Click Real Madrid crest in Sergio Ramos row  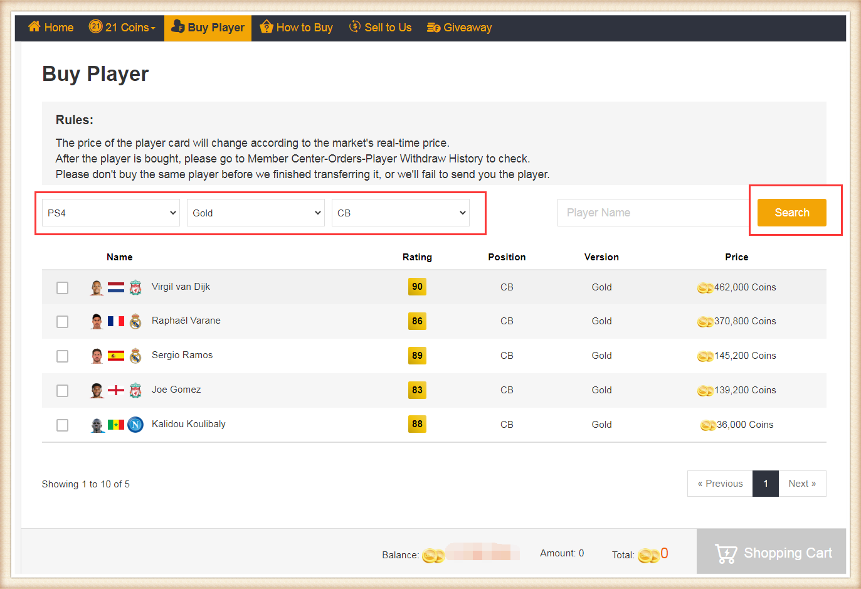pyautogui.click(x=135, y=356)
